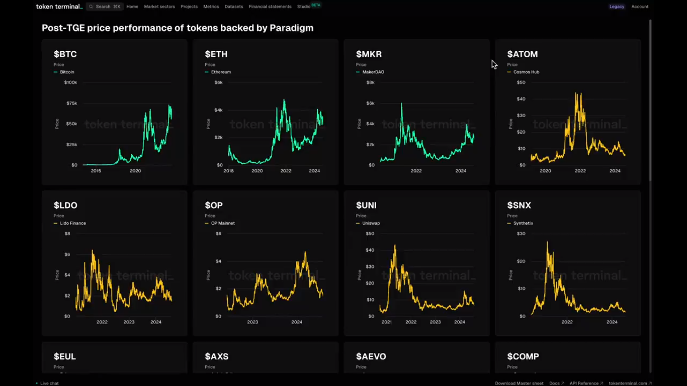The height and width of the screenshot is (386, 687).
Task: Open the Metrics menu
Action: 211,7
